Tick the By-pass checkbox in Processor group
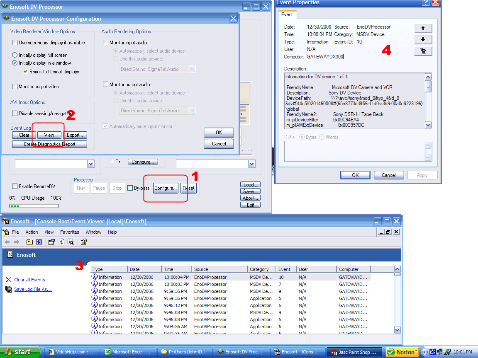The width and height of the screenshot is (478, 358). (x=130, y=188)
